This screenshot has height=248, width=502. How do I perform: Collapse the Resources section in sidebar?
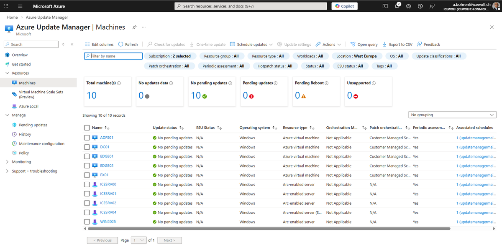coord(8,73)
